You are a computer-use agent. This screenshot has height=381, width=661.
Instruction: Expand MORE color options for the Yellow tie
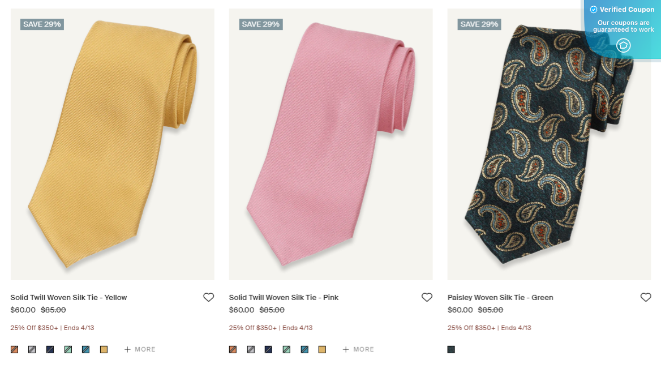click(x=140, y=349)
